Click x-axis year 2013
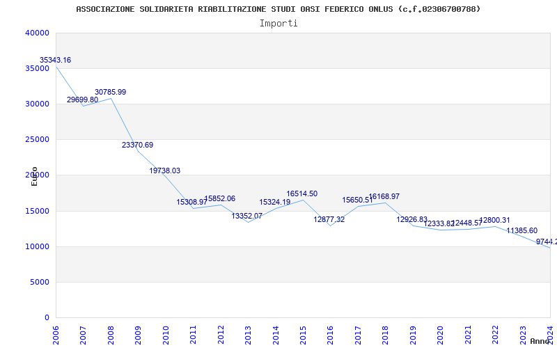The image size is (557, 348). (x=248, y=335)
